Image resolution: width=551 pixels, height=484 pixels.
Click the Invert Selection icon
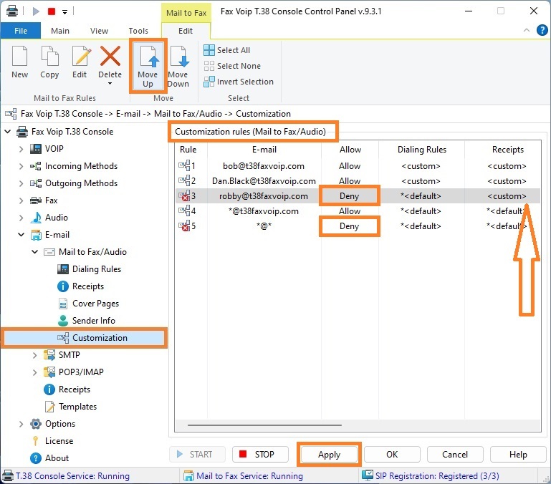(209, 82)
